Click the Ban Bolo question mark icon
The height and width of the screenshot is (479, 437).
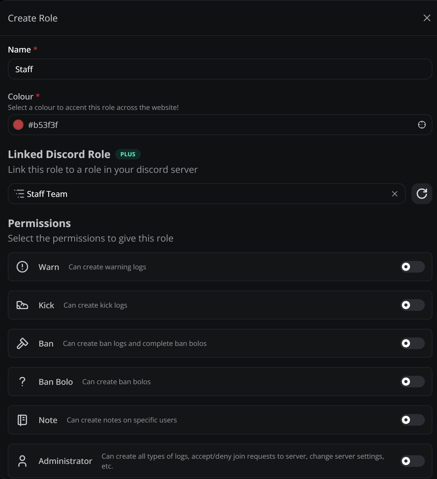tap(22, 382)
